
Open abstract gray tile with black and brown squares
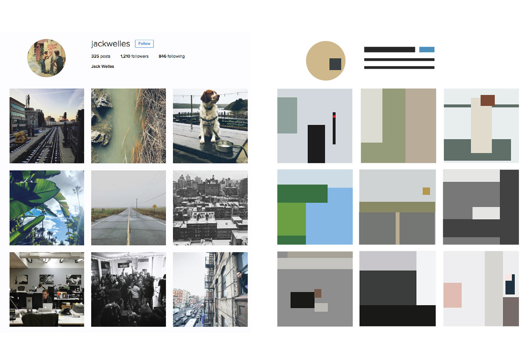coord(315,289)
